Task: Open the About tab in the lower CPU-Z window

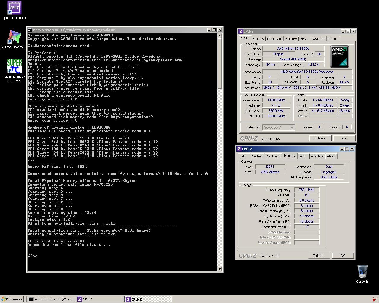Action: click(331, 156)
